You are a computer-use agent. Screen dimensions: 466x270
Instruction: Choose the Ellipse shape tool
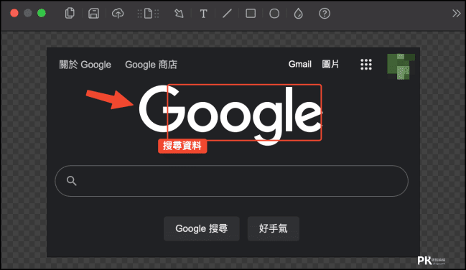click(x=274, y=14)
